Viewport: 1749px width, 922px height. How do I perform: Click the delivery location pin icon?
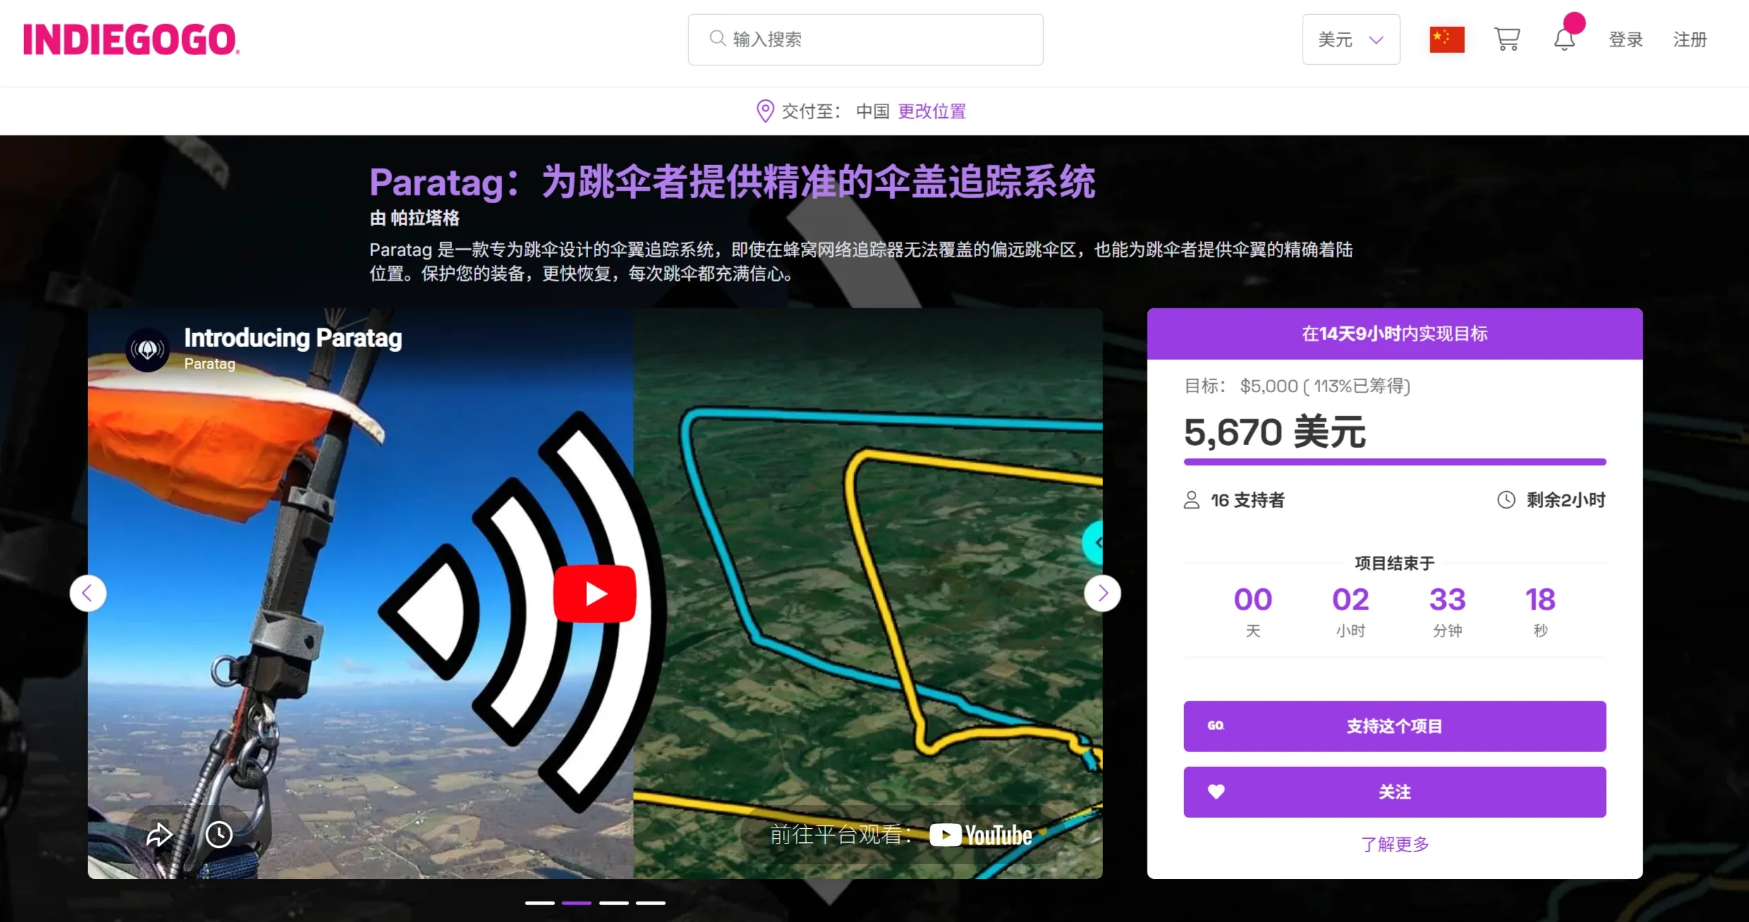(x=765, y=111)
